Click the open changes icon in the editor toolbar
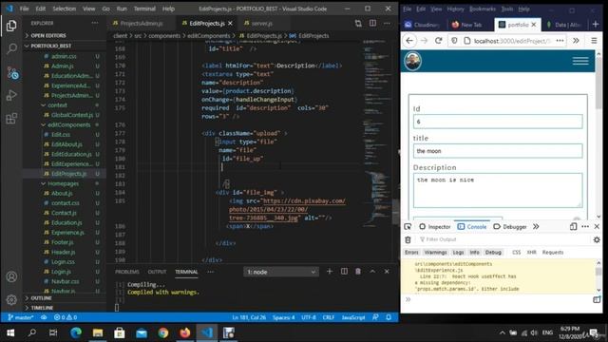Screen dimensions: 608x342 coord(358,23)
